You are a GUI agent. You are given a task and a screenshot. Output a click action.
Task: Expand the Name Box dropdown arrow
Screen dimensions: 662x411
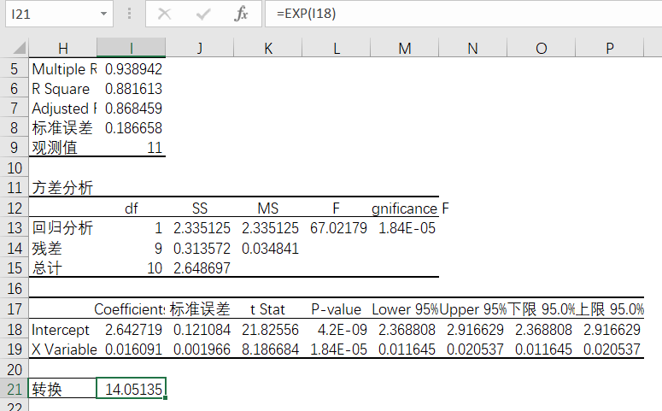(103, 15)
